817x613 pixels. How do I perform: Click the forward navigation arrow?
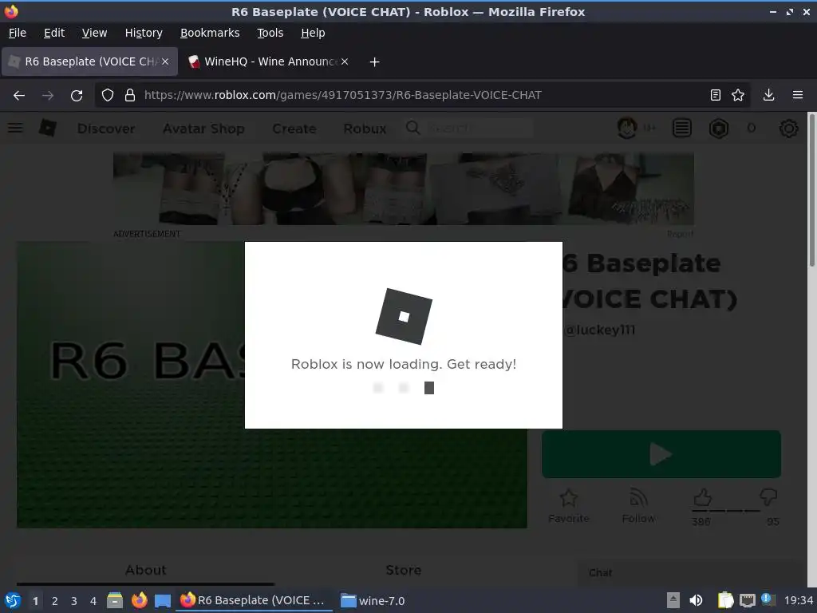pyautogui.click(x=47, y=95)
